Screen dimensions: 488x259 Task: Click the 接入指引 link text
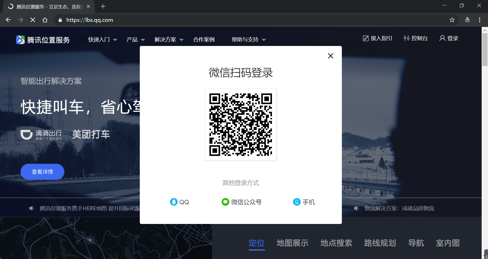(x=382, y=38)
